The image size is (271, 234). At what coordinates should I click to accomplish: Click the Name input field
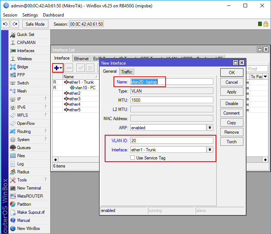tap(172, 82)
